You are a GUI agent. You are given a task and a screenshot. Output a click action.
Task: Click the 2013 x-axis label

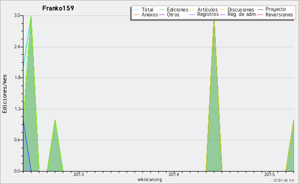(79, 175)
